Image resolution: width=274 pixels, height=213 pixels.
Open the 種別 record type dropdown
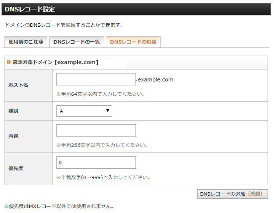click(84, 111)
